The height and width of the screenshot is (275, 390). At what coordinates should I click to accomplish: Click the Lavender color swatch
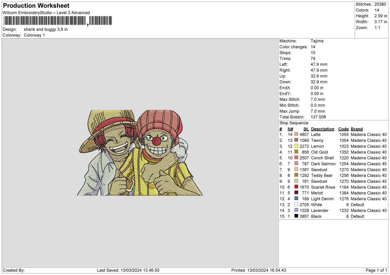click(296, 210)
